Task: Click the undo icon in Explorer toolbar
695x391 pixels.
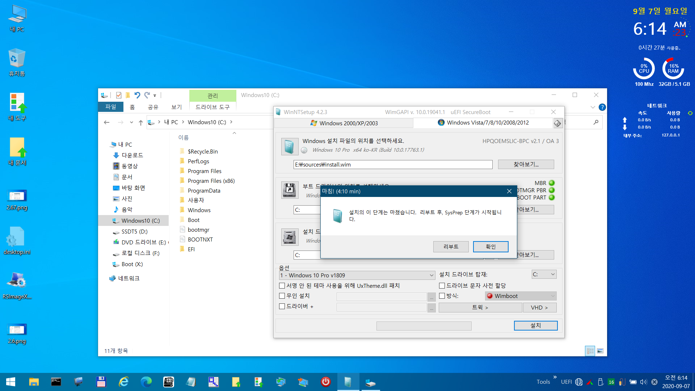Action: pyautogui.click(x=137, y=95)
